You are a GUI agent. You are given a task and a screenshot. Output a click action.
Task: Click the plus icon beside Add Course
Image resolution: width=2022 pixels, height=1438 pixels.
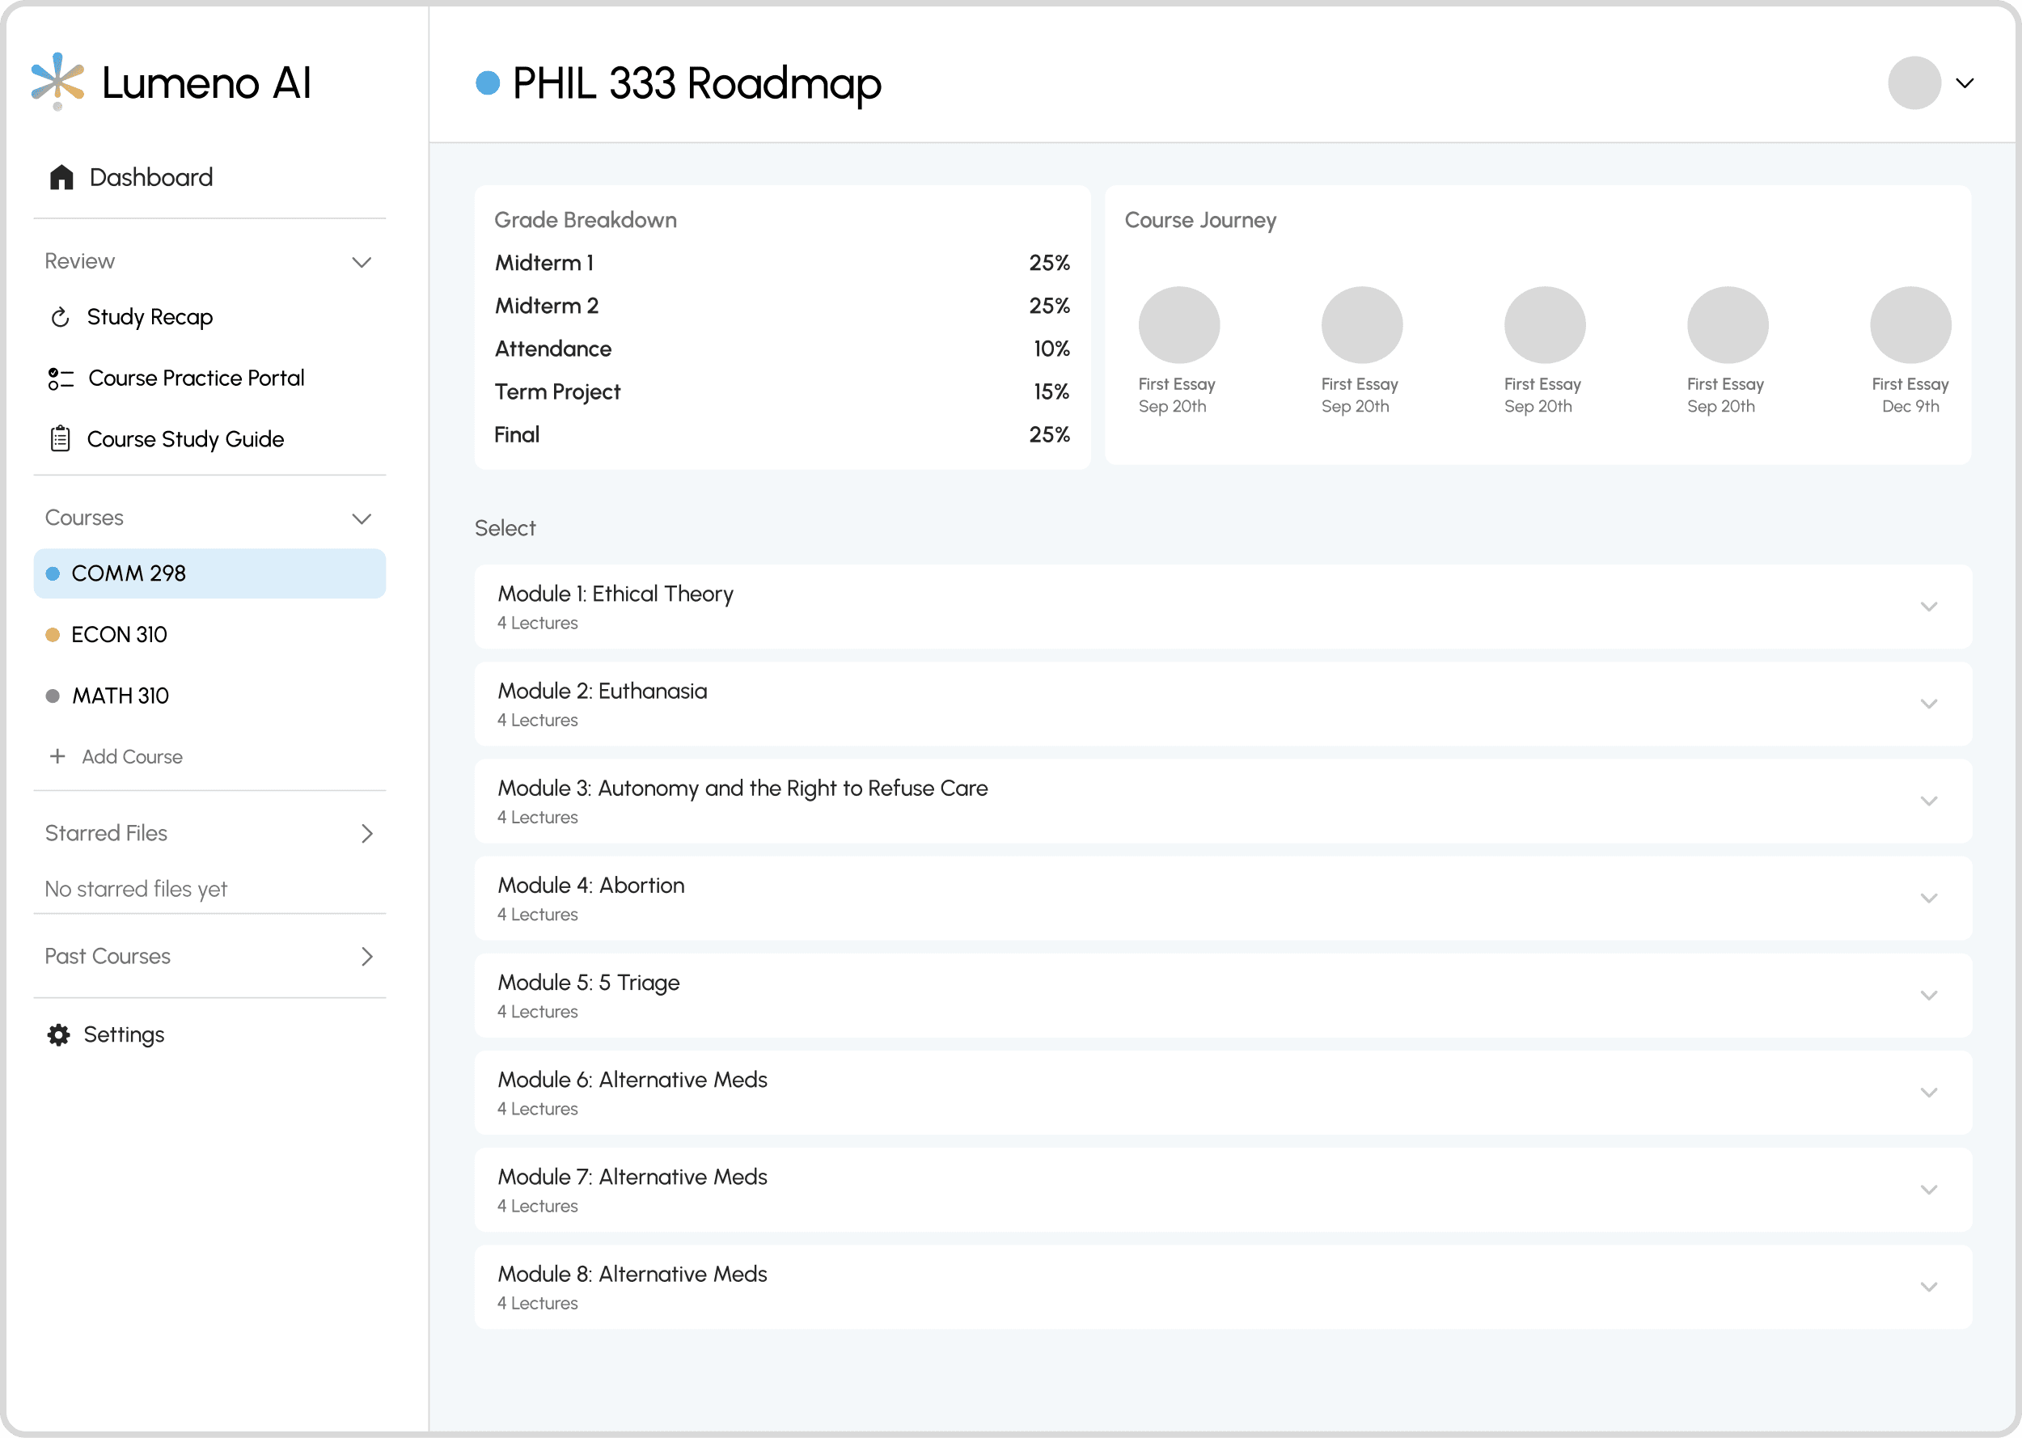pos(57,756)
